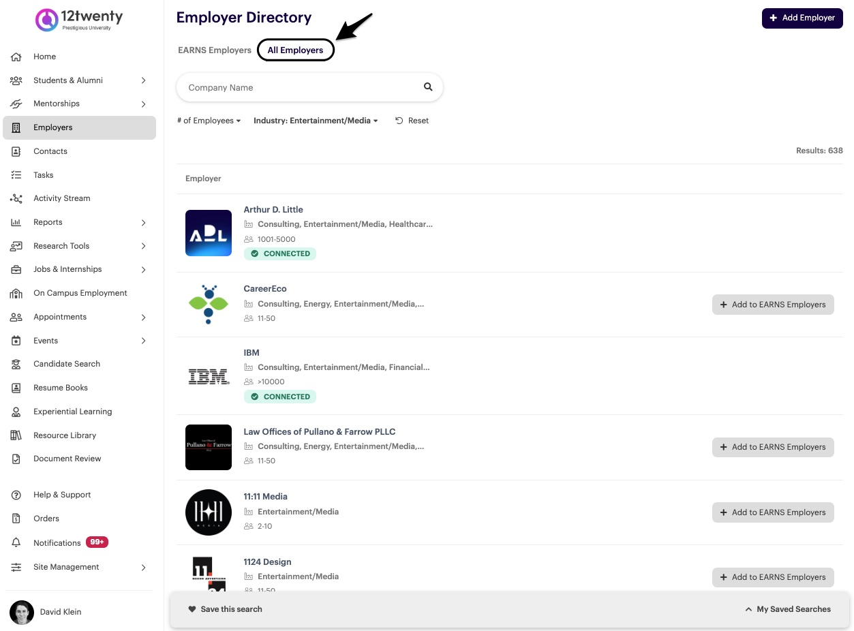Click the Employer column header
Screen dimensions: 854x631
[x=203, y=179]
